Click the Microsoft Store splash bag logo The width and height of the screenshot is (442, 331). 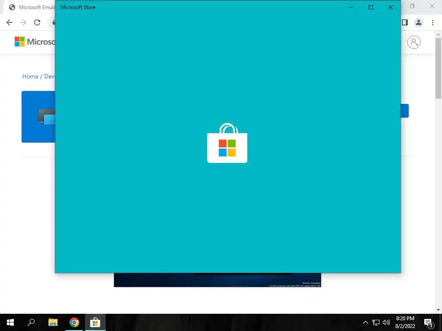pos(227,143)
